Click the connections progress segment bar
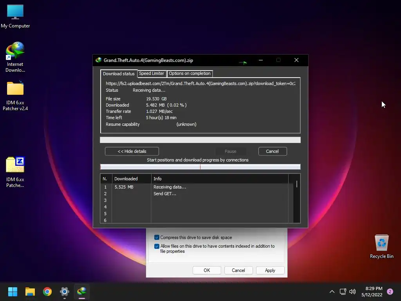401x301 pixels. pyautogui.click(x=200, y=167)
